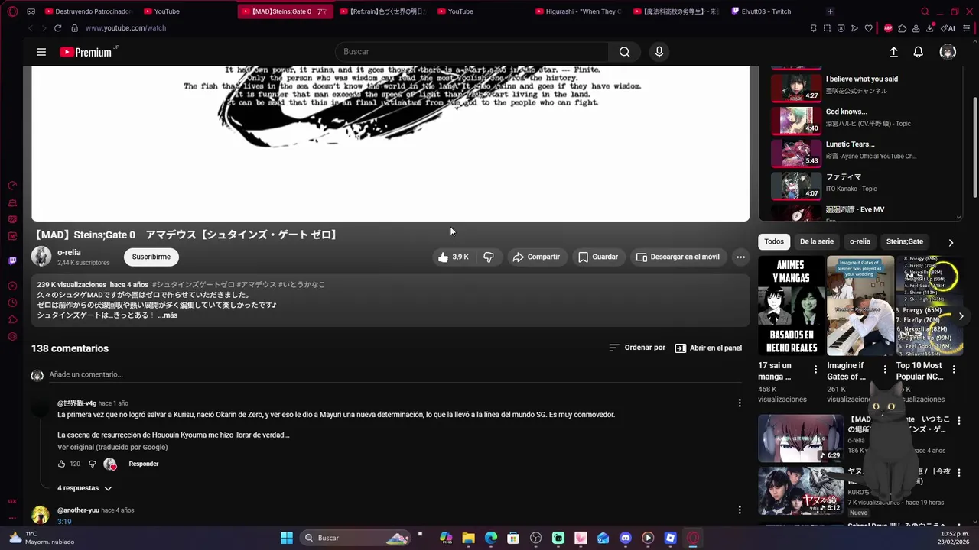The image size is (979, 550).
Task: Start voice search with microphone icon
Action: 659,52
